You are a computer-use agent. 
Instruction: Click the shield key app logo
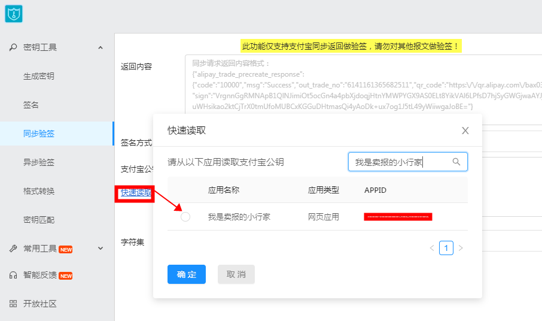point(14,14)
